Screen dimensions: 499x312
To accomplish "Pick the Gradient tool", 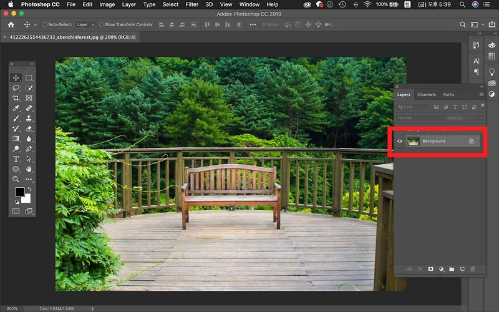I will click(x=16, y=139).
